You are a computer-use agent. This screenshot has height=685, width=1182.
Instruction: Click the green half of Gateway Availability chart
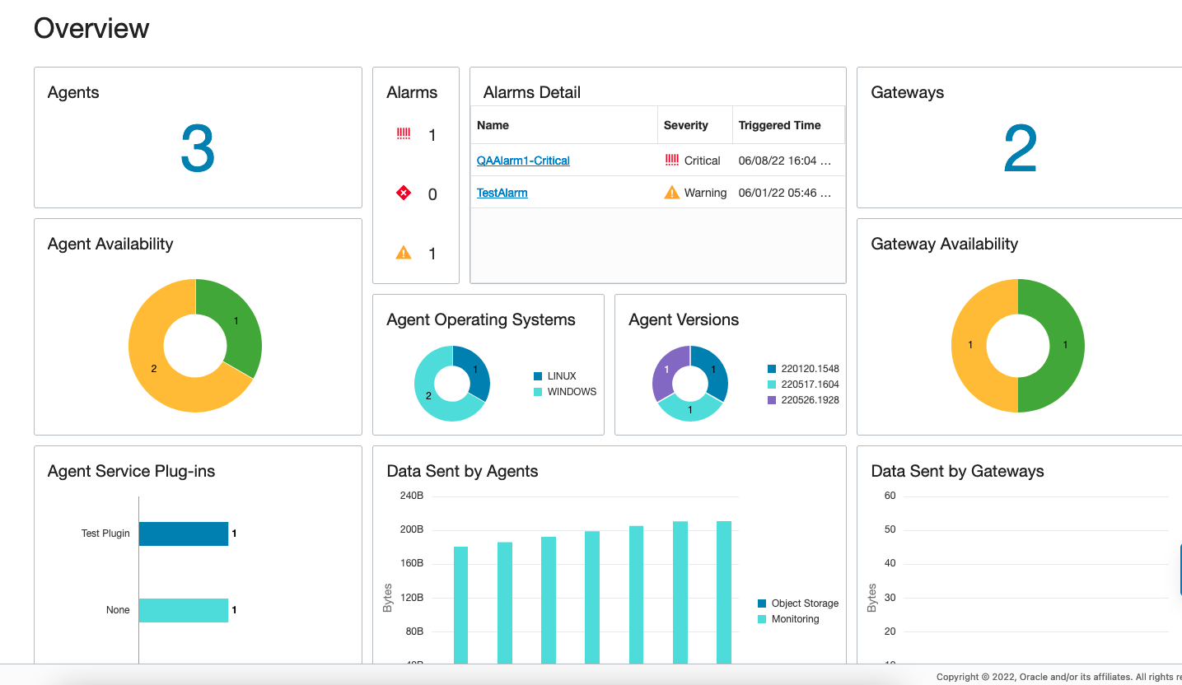click(x=1064, y=346)
